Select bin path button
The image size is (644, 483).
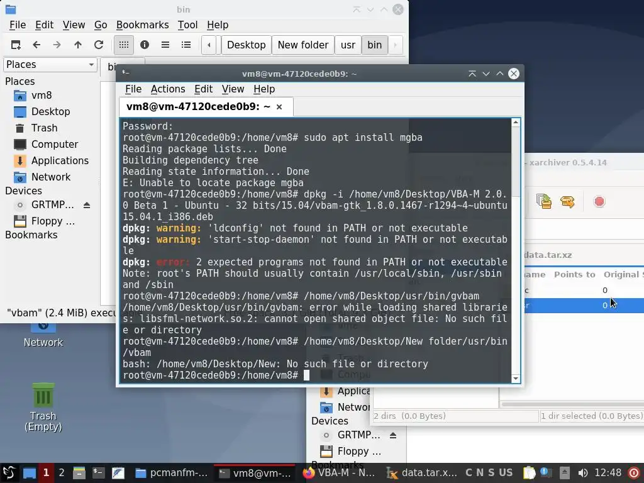coord(375,45)
